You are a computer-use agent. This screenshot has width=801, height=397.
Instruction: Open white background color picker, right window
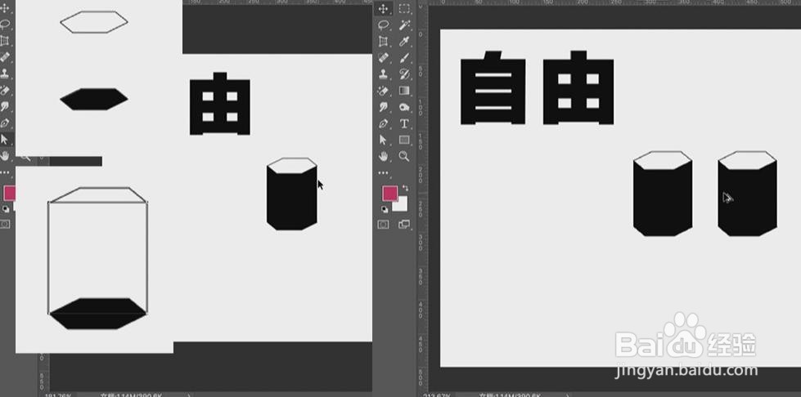402,205
